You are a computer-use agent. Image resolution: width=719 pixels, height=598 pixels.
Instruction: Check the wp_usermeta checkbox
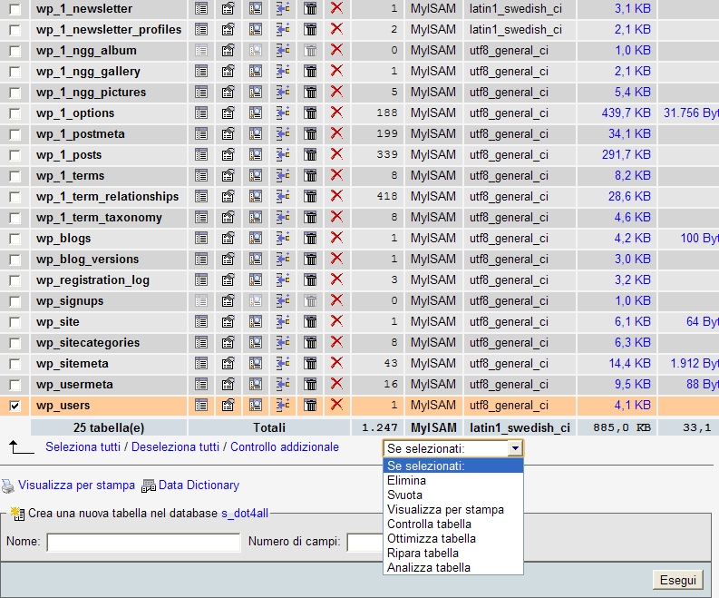pyautogui.click(x=15, y=385)
